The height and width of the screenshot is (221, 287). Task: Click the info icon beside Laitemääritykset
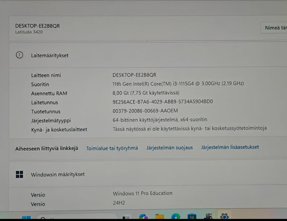click(19, 55)
